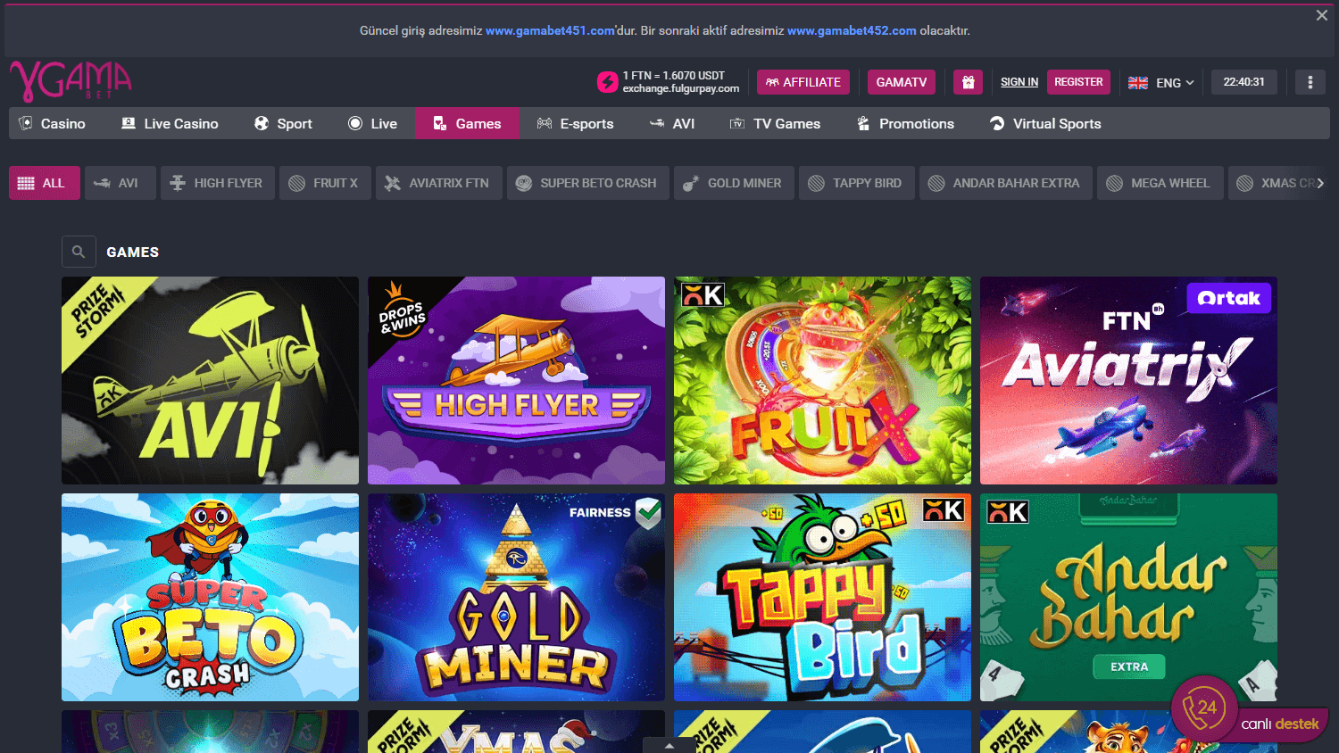Click the gift box icon

pos(968,81)
